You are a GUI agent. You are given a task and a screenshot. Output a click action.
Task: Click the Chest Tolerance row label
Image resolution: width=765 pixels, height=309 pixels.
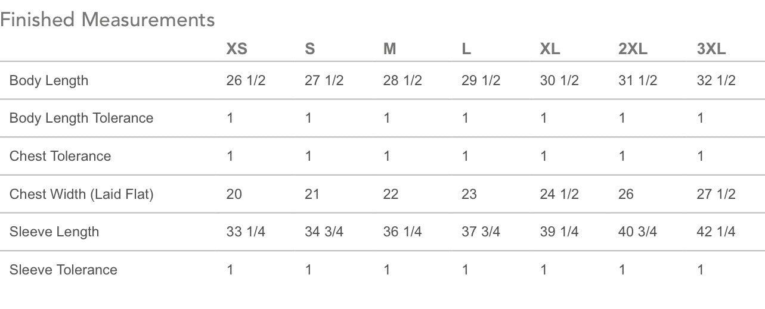(x=60, y=156)
